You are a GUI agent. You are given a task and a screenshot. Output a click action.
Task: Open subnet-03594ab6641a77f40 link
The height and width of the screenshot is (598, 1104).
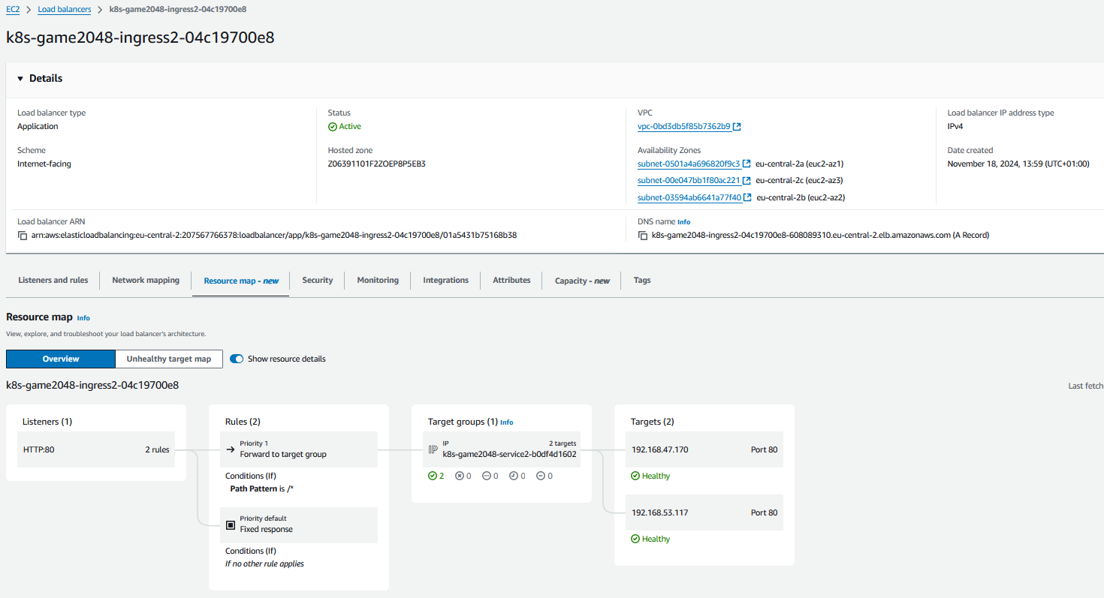coord(689,198)
